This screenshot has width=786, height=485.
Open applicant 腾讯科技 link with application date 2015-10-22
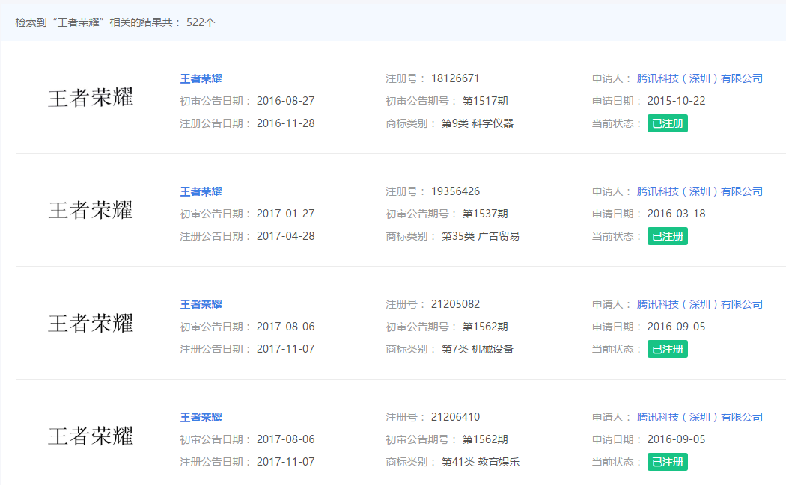click(700, 78)
